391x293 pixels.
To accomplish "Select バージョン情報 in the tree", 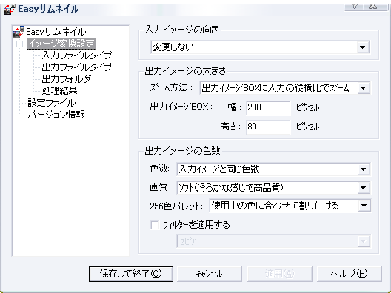I will (56, 115).
